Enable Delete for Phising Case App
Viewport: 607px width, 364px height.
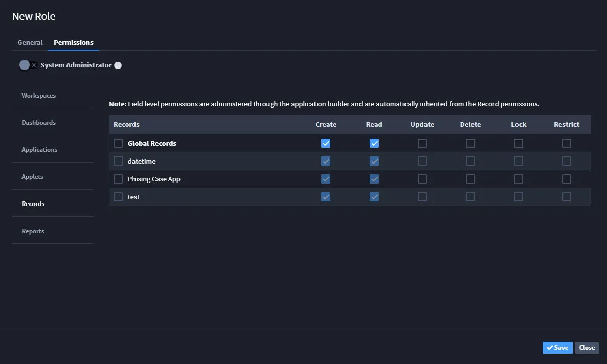tap(470, 179)
